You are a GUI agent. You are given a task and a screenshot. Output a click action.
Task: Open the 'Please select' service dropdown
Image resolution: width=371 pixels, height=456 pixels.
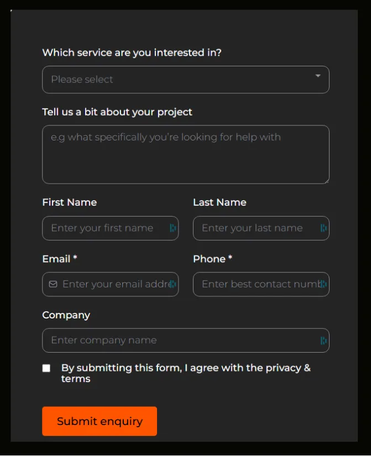click(186, 80)
